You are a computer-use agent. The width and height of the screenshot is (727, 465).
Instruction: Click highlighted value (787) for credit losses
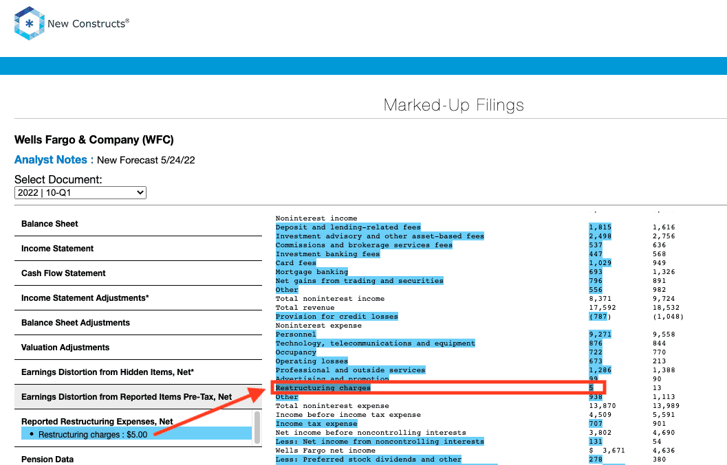coord(600,317)
